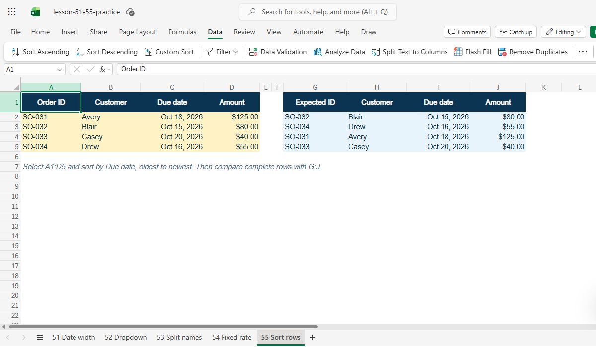596x347 pixels.
Task: Select the Expected ID header cell
Action: [315, 102]
